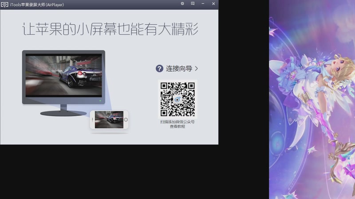Expand the chevron next to 连接向导
The image size is (355, 199).
[196, 69]
